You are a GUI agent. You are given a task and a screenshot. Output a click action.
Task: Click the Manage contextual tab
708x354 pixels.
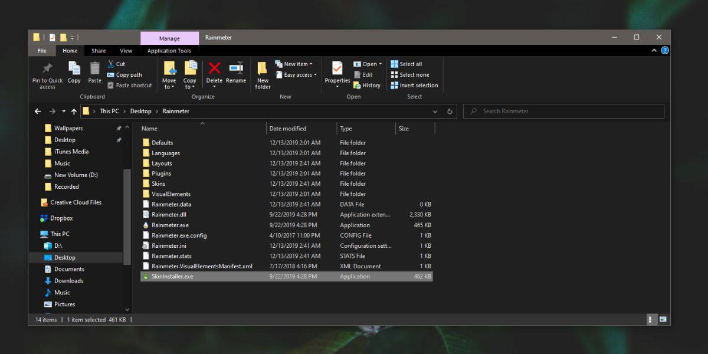click(169, 38)
